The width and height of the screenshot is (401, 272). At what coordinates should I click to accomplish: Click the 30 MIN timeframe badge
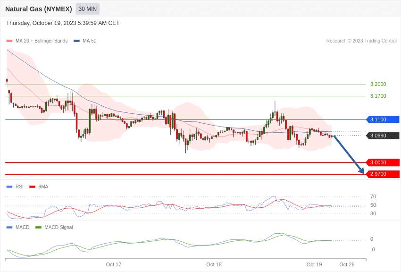pos(87,9)
